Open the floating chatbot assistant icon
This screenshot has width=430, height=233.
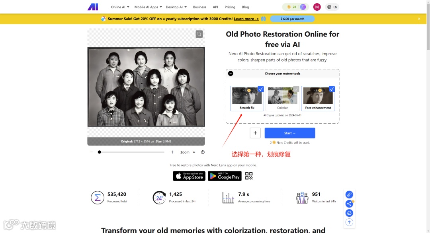pyautogui.click(x=349, y=213)
